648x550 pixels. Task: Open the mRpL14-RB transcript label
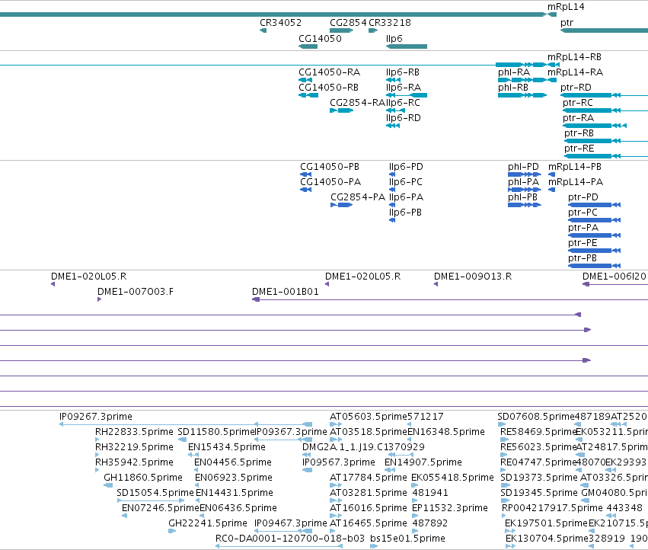pos(574,57)
